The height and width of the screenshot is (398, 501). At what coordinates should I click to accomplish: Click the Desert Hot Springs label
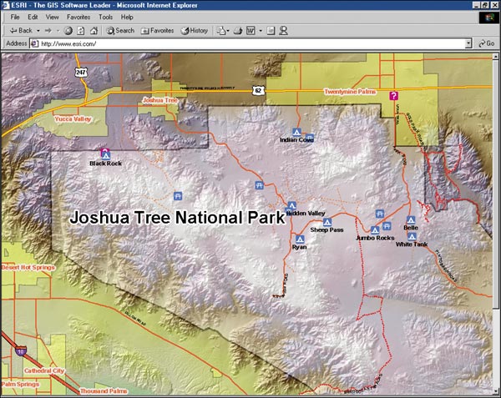(x=28, y=268)
